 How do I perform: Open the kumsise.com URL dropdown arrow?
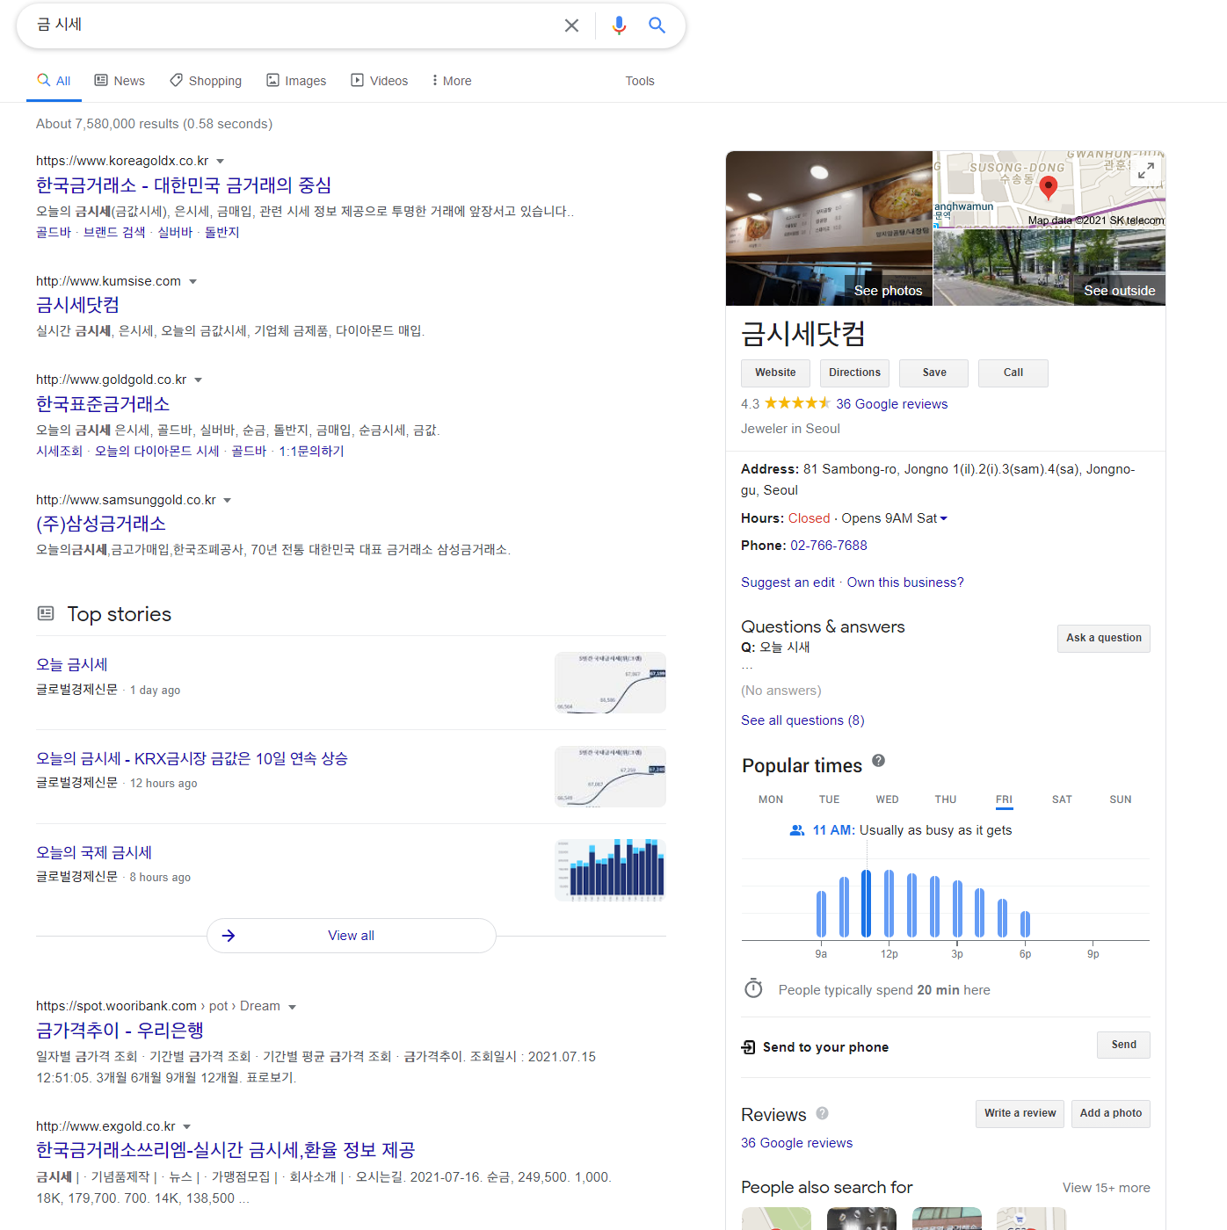pyautogui.click(x=193, y=282)
